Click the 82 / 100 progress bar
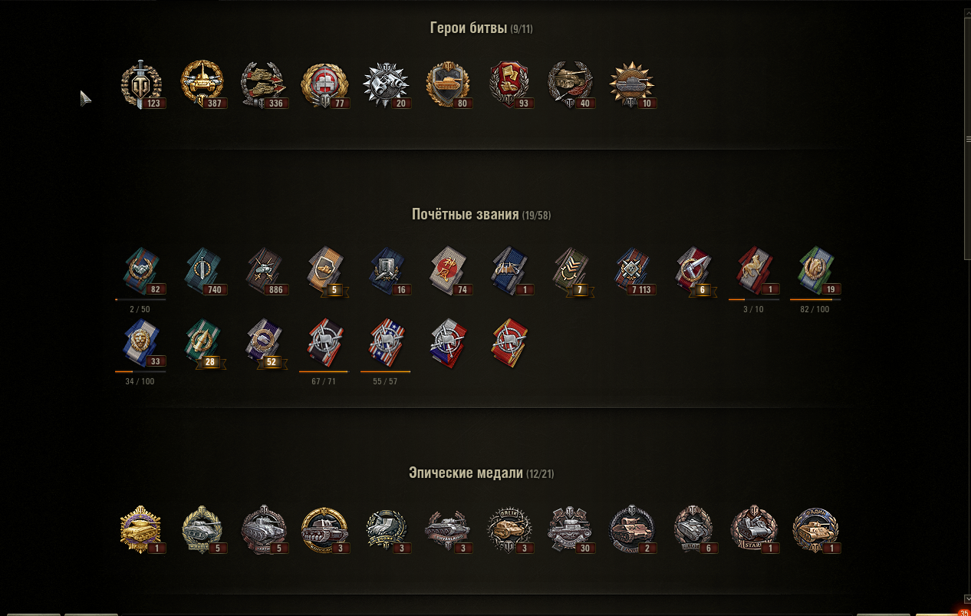The width and height of the screenshot is (971, 616). 815,299
